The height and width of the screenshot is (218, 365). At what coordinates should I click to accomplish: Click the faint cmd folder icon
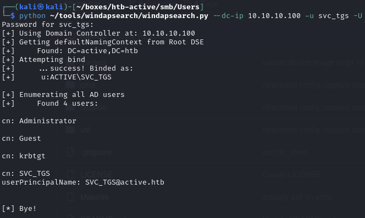[70, 85]
